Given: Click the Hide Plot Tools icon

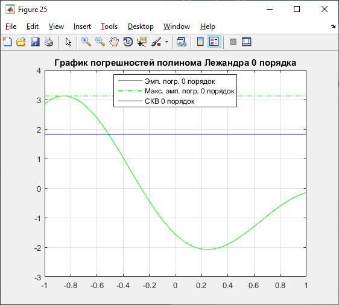Looking at the screenshot, I should [x=233, y=42].
